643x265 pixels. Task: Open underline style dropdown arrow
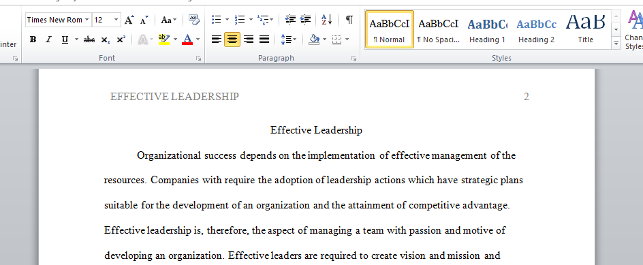click(x=76, y=40)
